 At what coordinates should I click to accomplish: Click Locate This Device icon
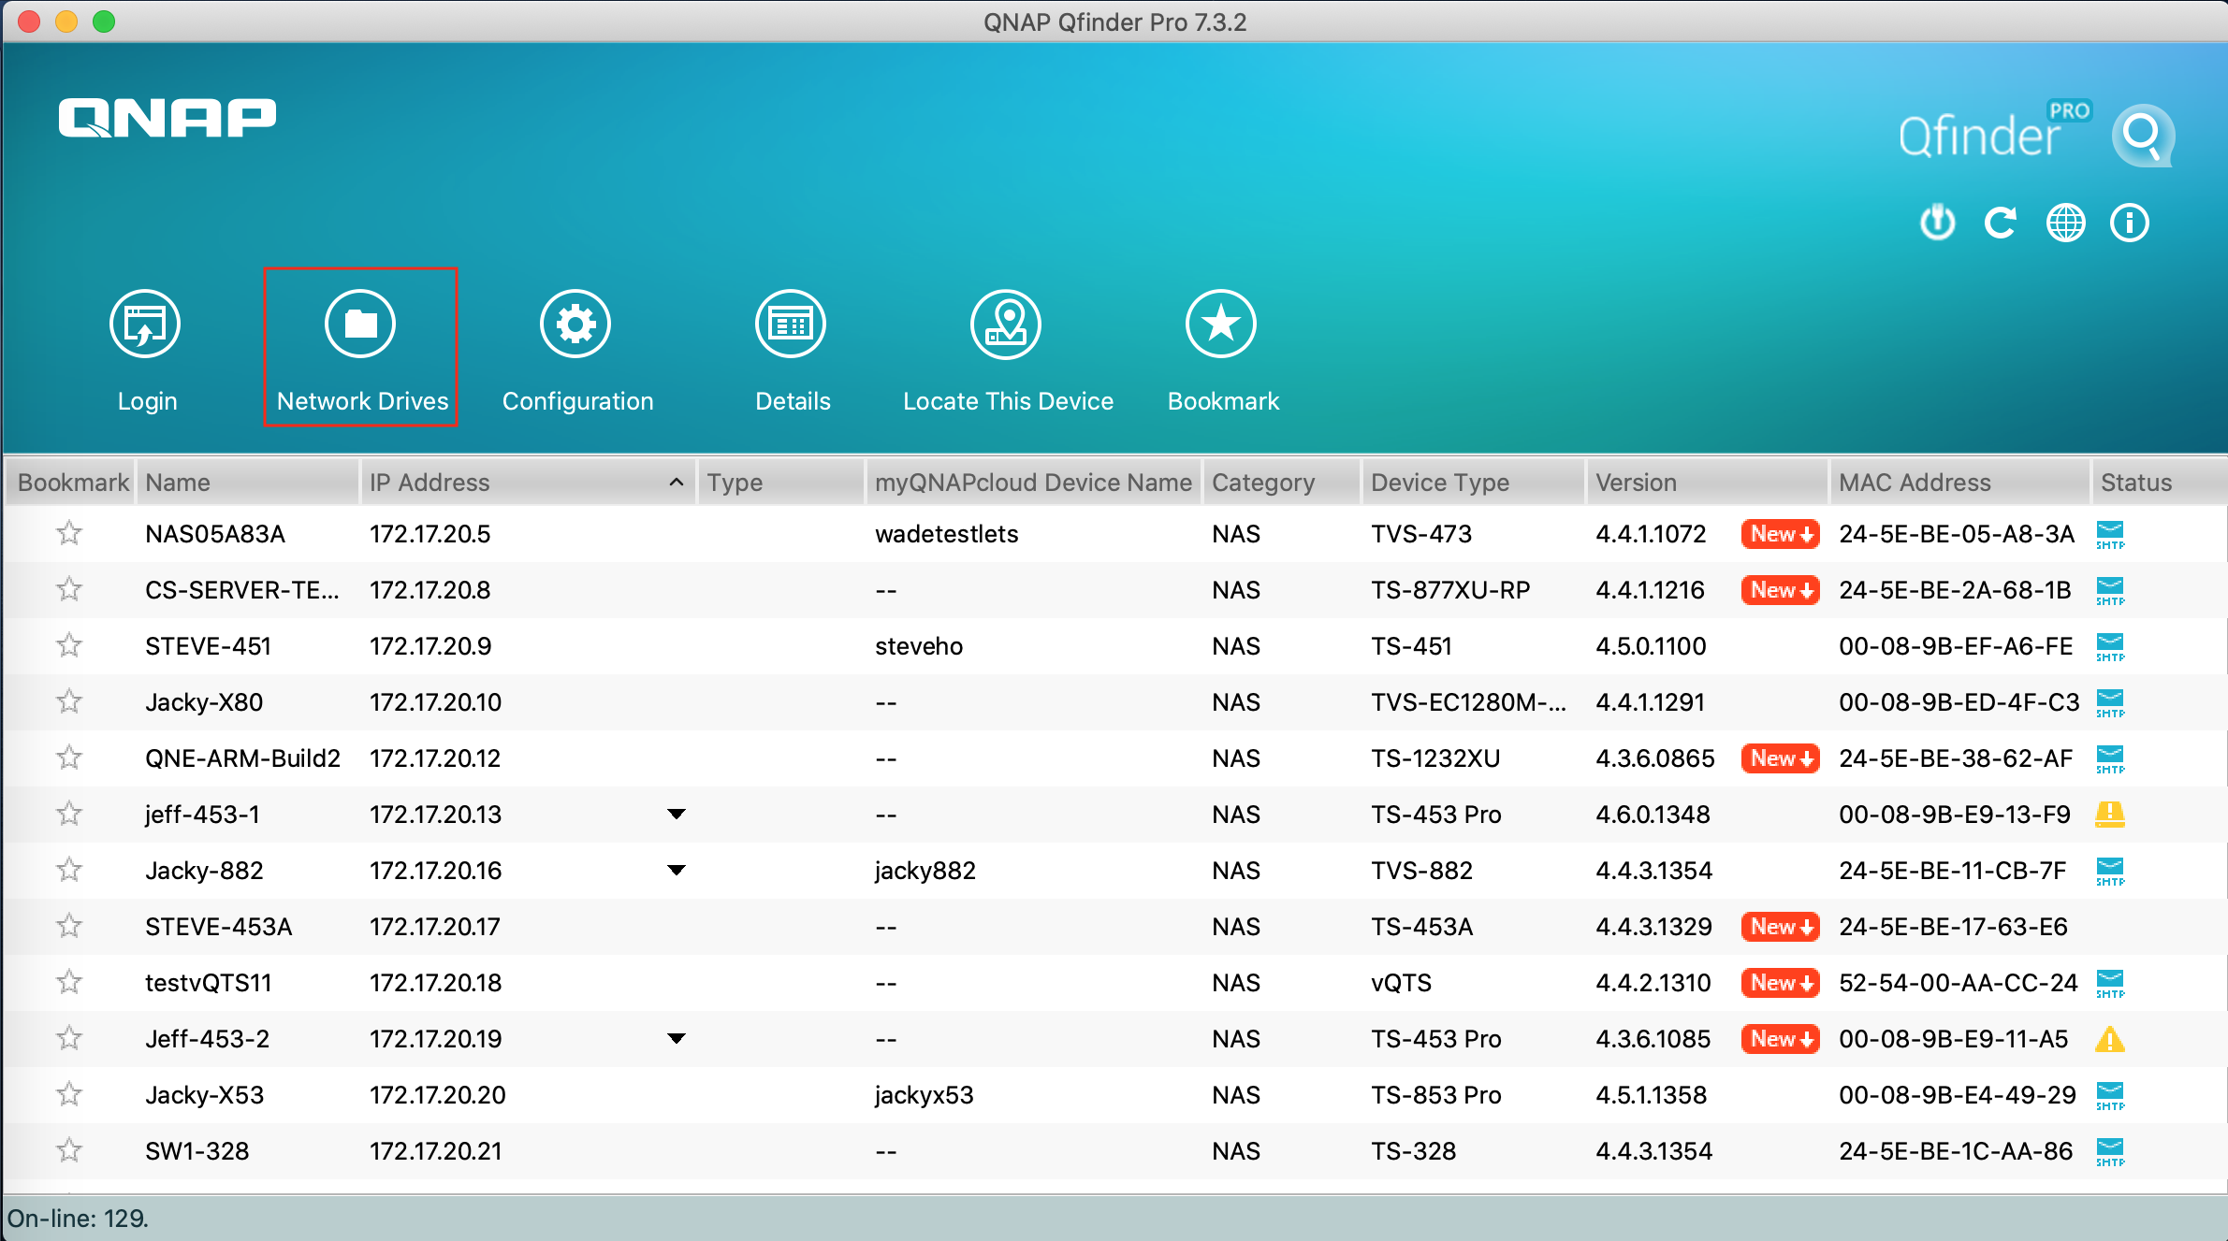tap(1006, 325)
